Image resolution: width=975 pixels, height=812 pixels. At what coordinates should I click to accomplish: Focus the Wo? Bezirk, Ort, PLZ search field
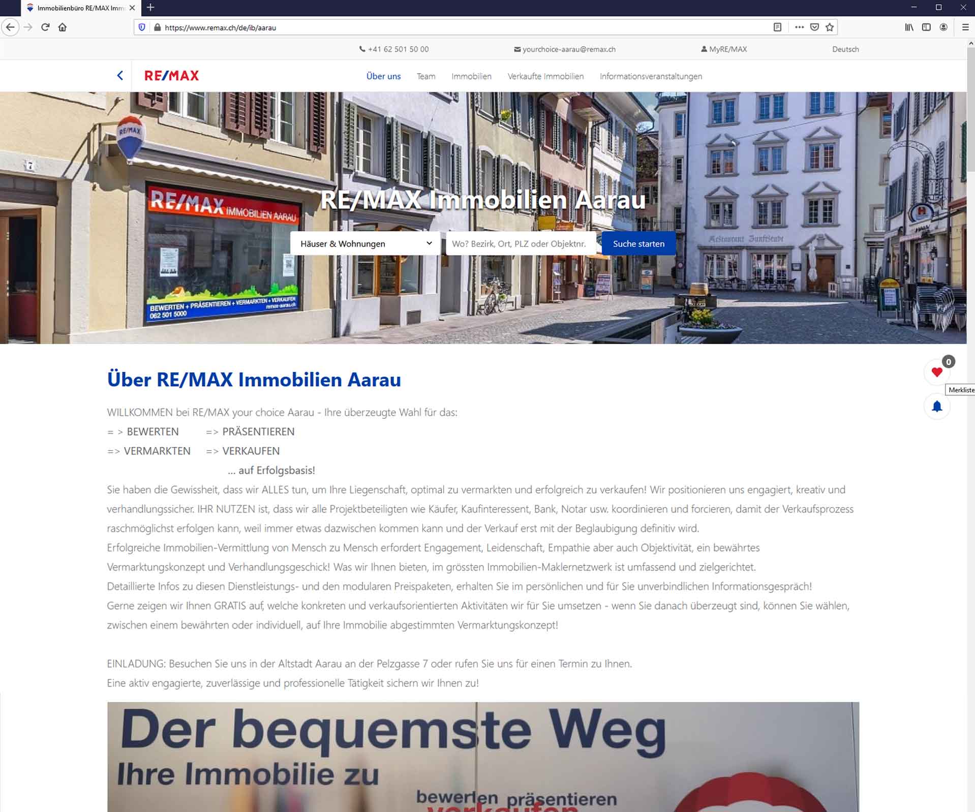tap(521, 243)
